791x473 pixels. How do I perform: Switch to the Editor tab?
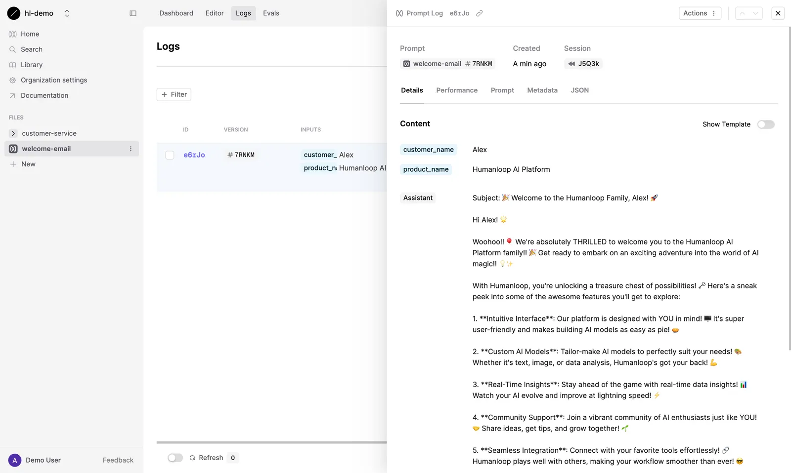click(x=215, y=13)
